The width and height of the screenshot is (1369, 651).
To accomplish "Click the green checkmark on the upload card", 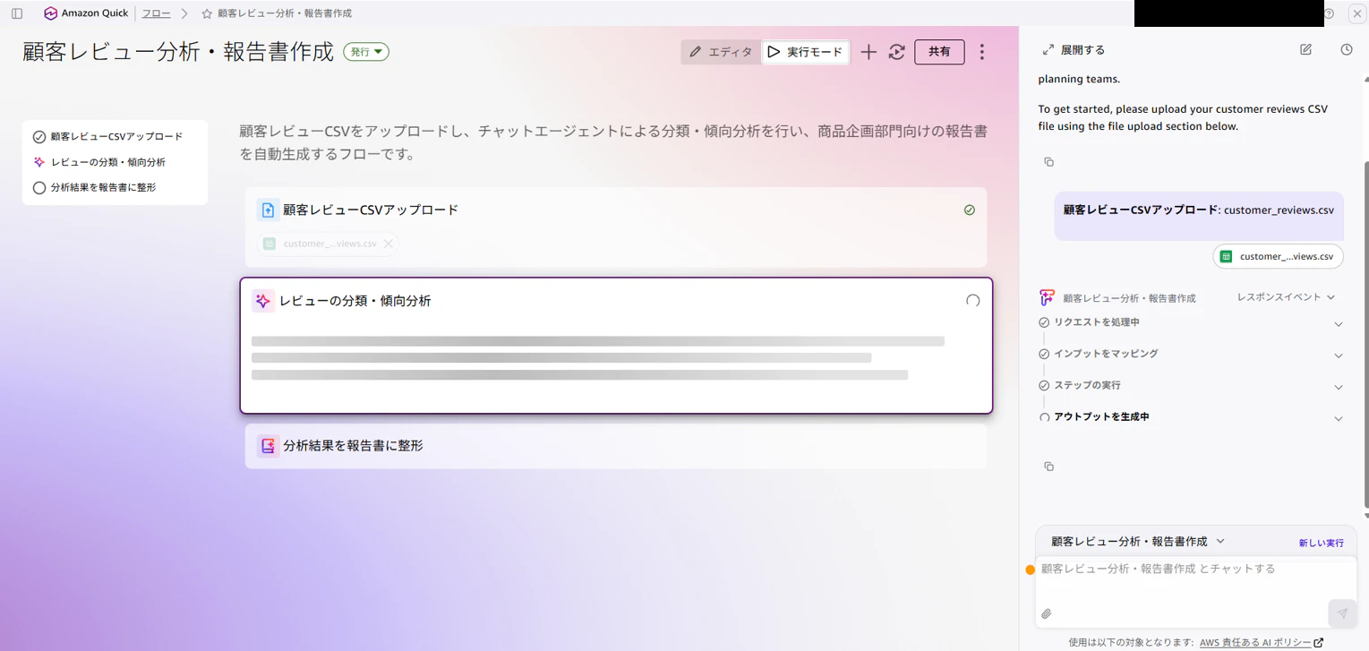I will pyautogui.click(x=969, y=210).
